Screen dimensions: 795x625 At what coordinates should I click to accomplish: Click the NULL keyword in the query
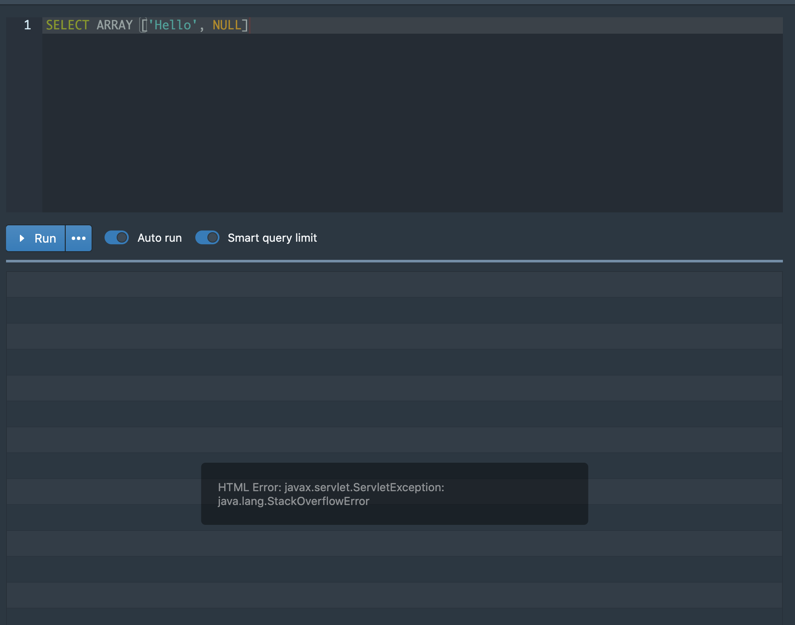(228, 25)
